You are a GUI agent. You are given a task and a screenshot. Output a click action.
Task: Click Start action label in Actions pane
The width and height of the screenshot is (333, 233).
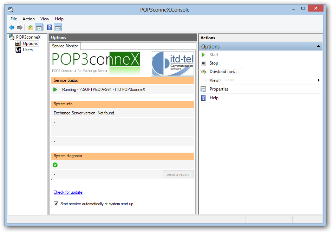[214, 55]
